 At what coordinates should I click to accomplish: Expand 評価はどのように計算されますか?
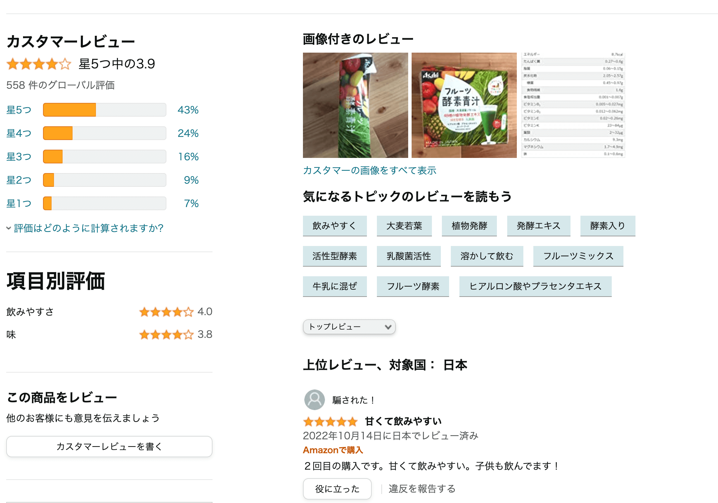pos(88,228)
